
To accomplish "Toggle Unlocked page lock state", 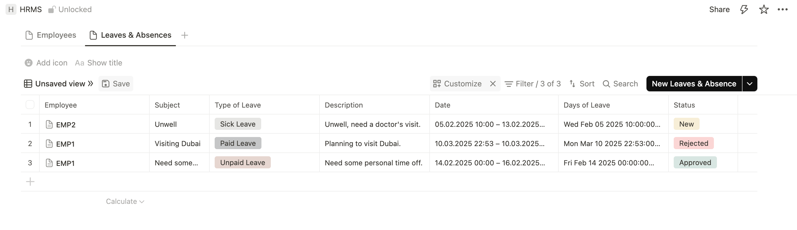I will click(x=70, y=10).
